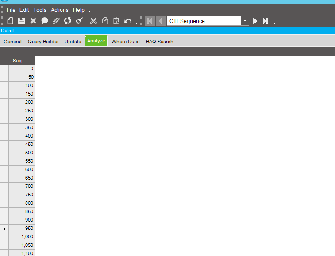
Task: Click the Seq cell with value 450
Action: click(x=22, y=144)
